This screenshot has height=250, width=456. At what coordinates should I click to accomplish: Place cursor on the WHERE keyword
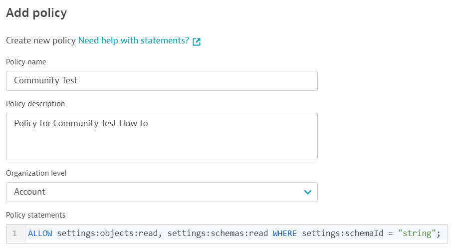[284, 234]
